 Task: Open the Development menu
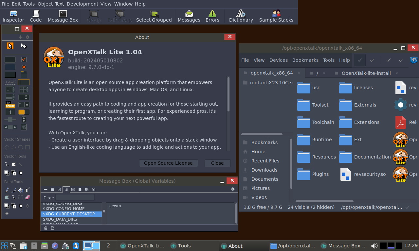[x=82, y=4]
